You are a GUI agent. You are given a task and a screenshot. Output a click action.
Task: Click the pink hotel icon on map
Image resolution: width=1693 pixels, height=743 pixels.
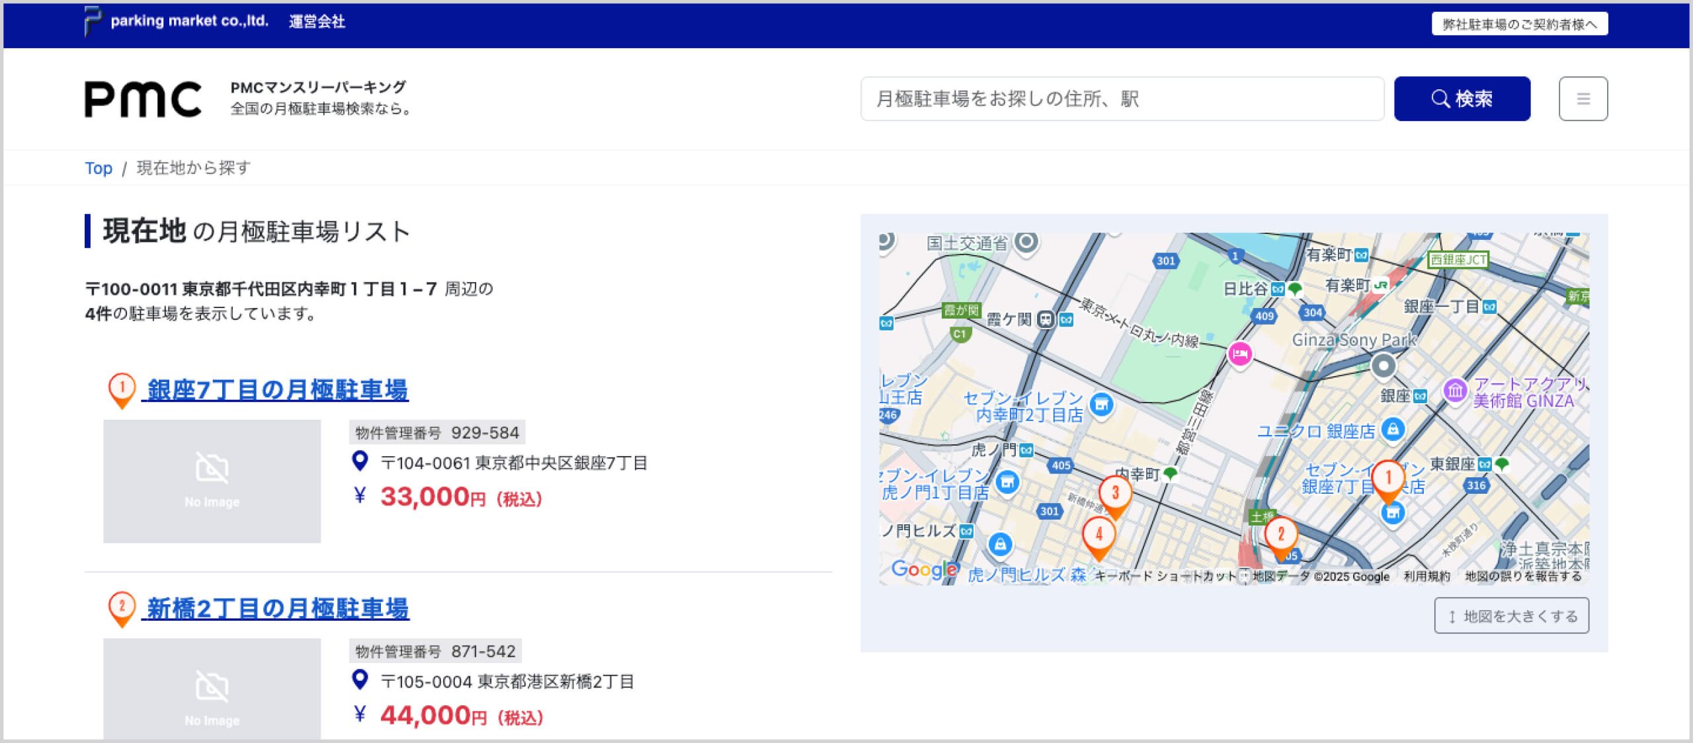click(x=1240, y=354)
